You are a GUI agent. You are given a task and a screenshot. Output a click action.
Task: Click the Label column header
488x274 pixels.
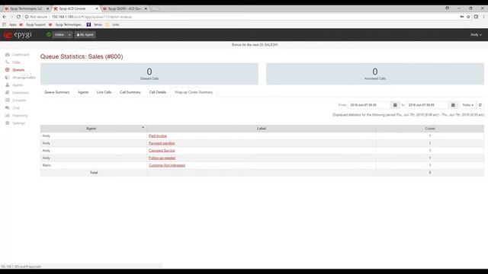[262, 129]
